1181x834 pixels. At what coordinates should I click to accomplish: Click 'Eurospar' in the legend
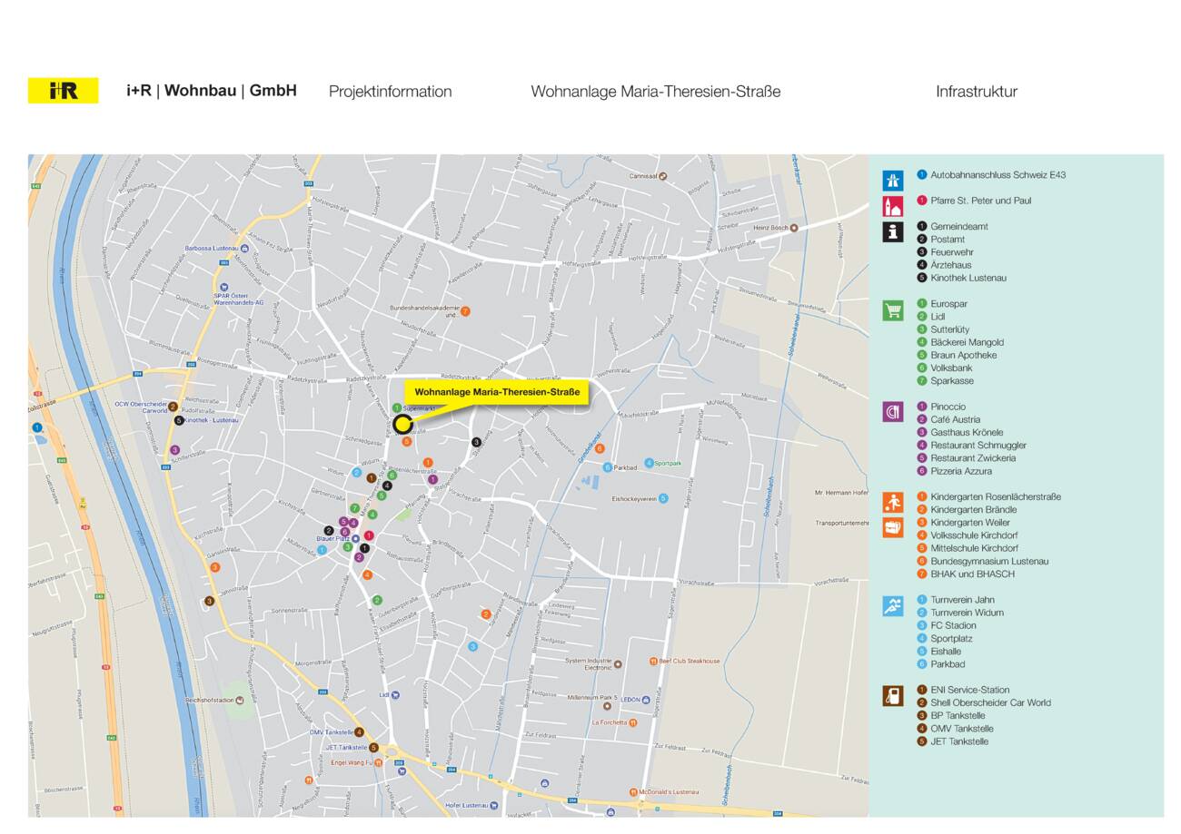click(x=948, y=304)
